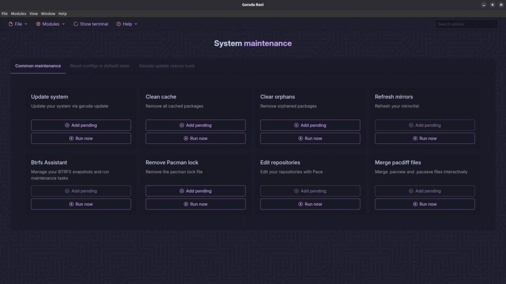Click 'Merge .pacnew and .pacsave files interactively' text
506x284 pixels.
(x=421, y=172)
